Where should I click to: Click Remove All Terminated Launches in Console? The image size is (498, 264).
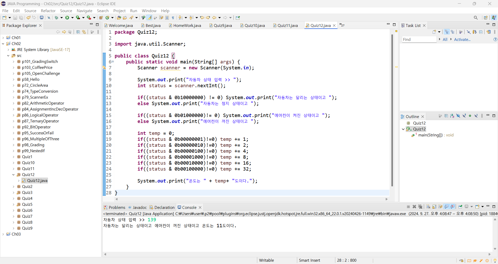tap(420, 207)
